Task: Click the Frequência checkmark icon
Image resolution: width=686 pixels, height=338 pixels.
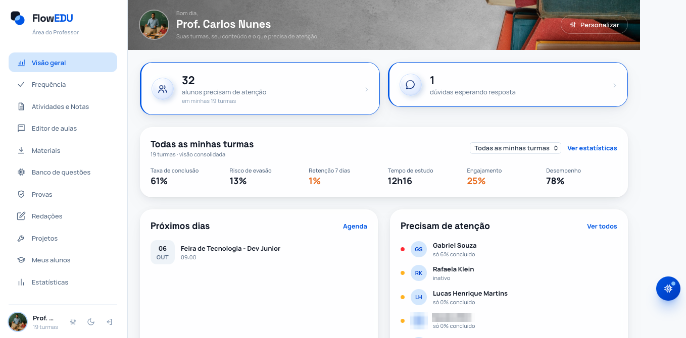Action: point(21,84)
